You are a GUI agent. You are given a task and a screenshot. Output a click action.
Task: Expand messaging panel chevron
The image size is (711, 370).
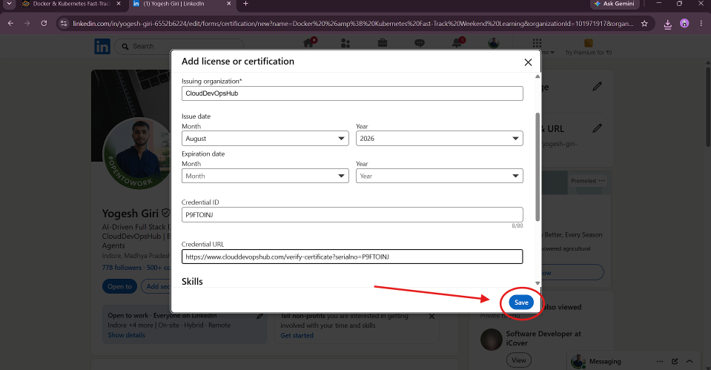(x=689, y=361)
